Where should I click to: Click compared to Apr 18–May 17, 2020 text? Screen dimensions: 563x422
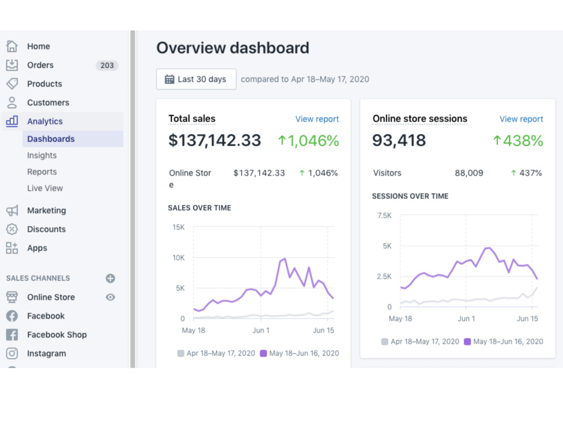(305, 79)
